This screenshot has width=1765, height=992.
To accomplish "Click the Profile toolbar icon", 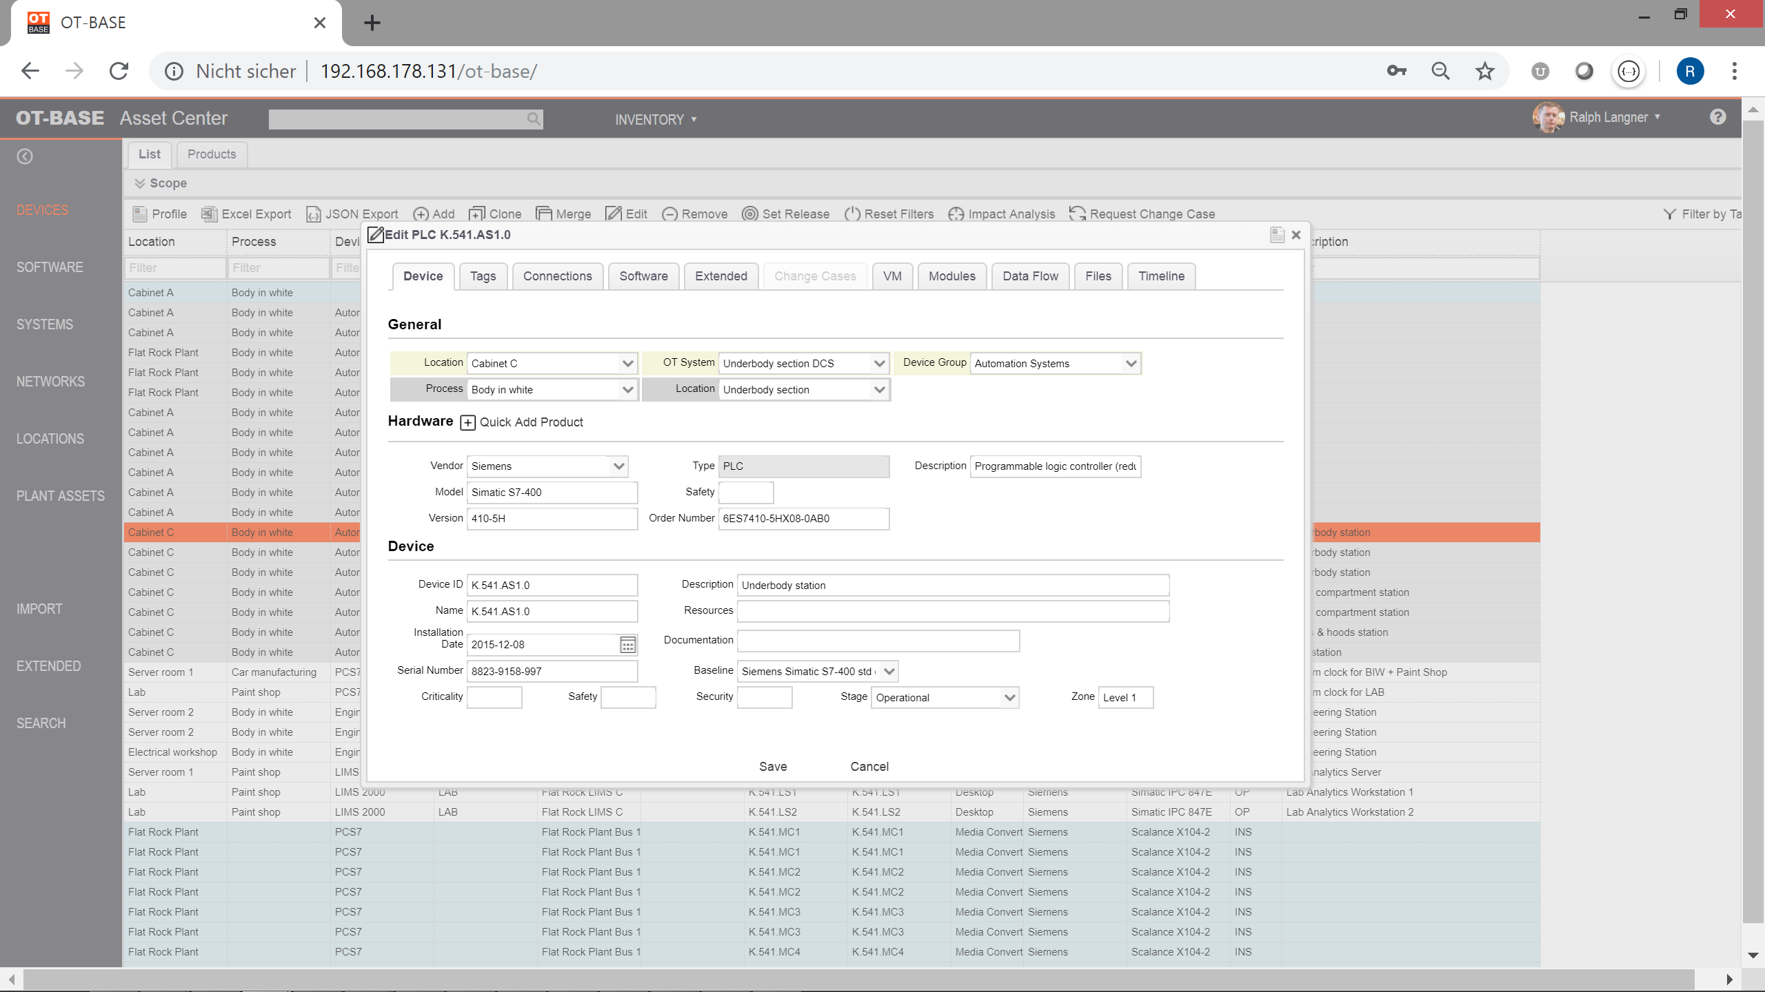I will [140, 214].
